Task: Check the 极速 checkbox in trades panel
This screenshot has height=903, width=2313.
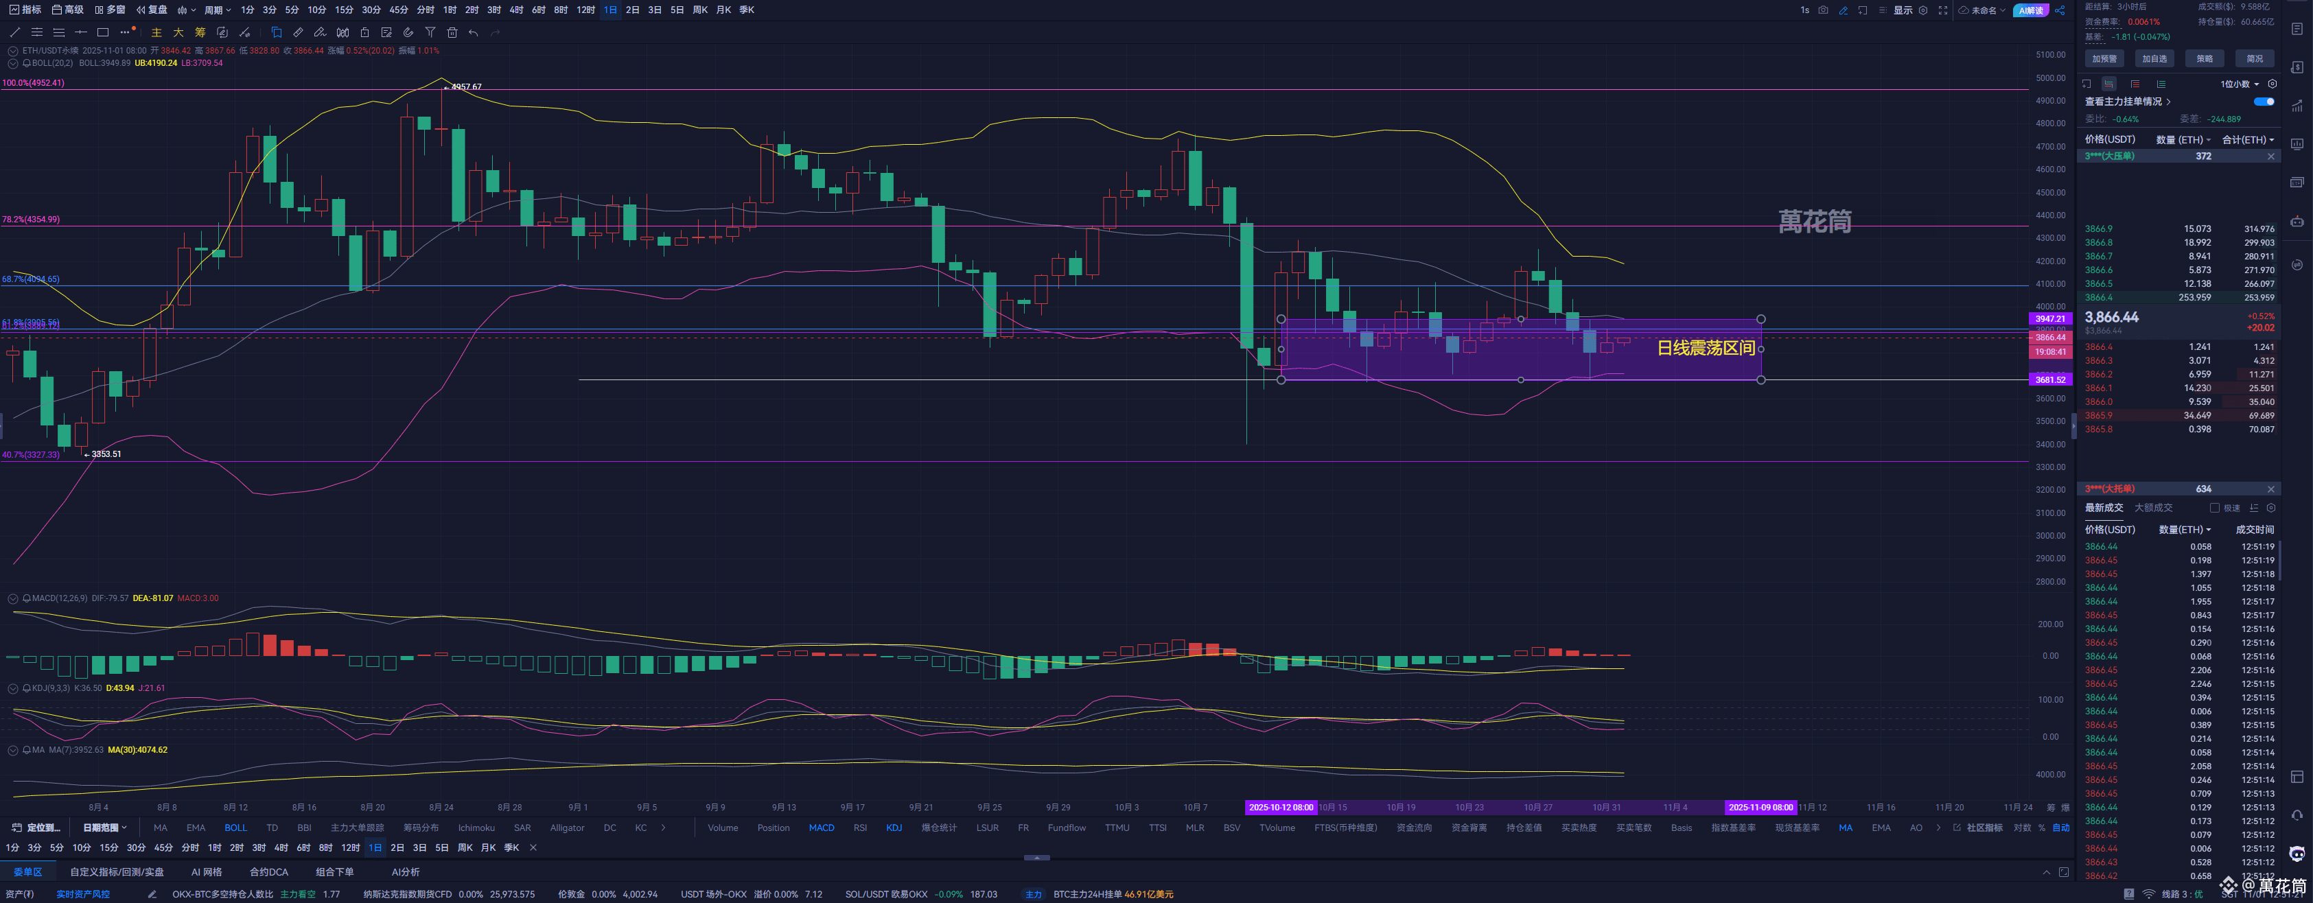Action: coord(2214,508)
